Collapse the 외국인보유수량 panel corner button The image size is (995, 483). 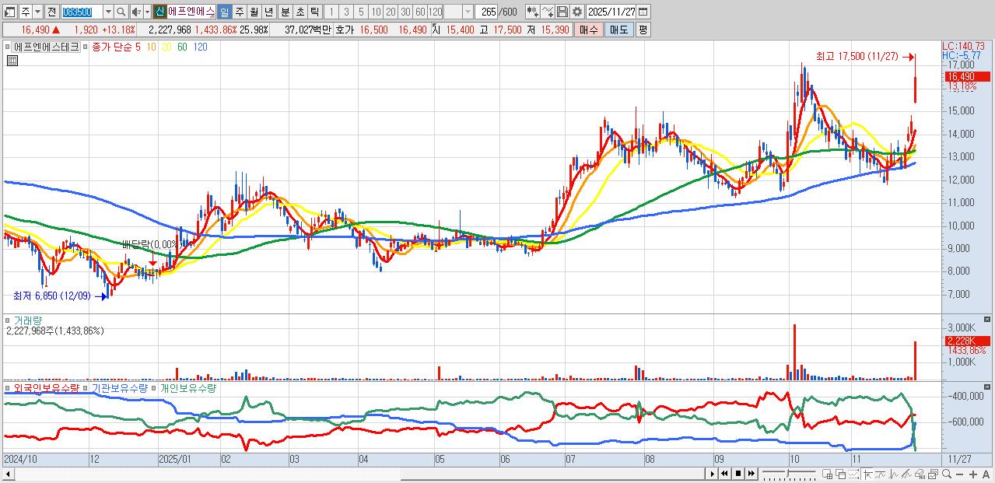988,387
